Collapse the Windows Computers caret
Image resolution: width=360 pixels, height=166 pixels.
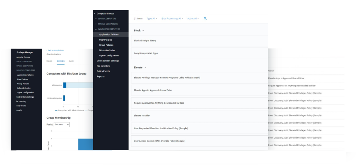pyautogui.click(x=96, y=29)
